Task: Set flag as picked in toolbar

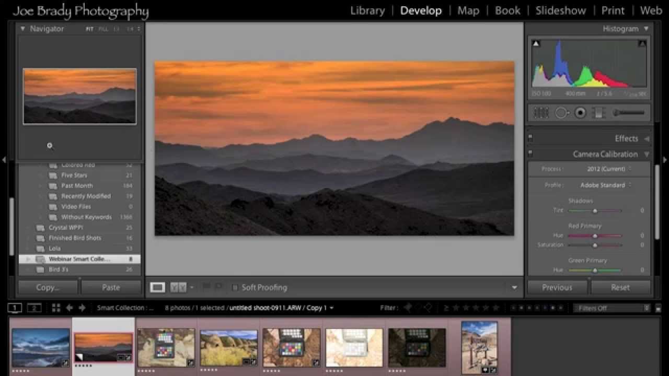Action: click(x=206, y=287)
